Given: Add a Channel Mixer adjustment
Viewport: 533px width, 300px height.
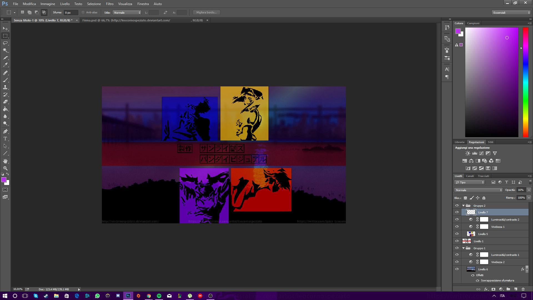Looking at the screenshot, I should coord(491,161).
